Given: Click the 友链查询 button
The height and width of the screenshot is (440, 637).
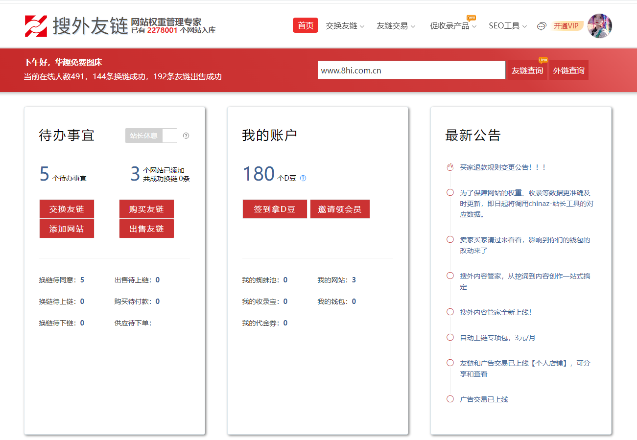Looking at the screenshot, I should (x=527, y=70).
